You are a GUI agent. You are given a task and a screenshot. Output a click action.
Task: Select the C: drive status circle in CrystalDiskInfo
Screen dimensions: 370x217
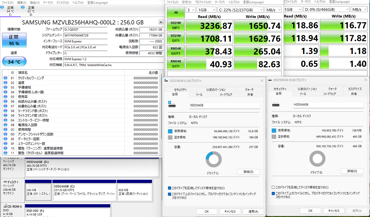[x=2, y=8]
